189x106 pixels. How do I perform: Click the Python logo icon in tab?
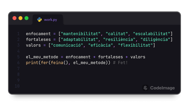coord(39,20)
